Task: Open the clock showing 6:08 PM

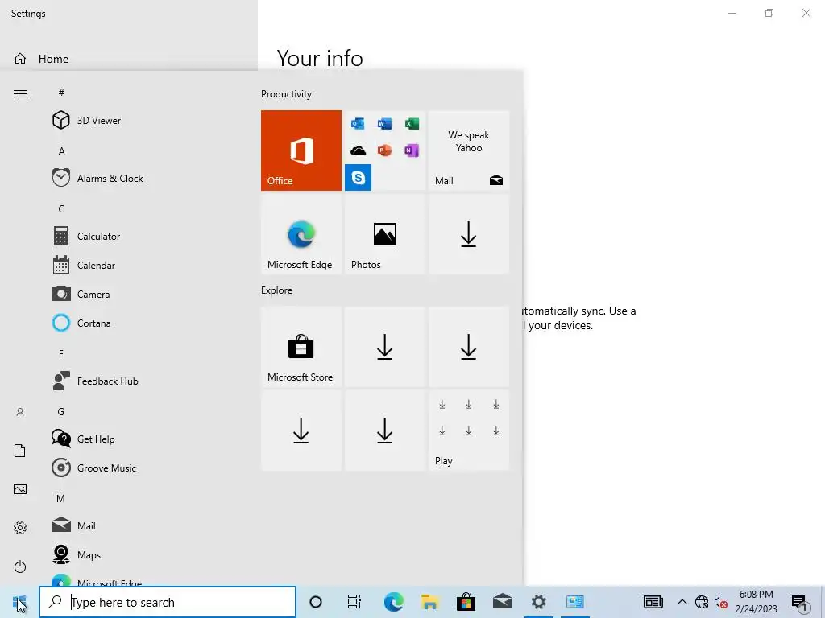Action: click(756, 602)
